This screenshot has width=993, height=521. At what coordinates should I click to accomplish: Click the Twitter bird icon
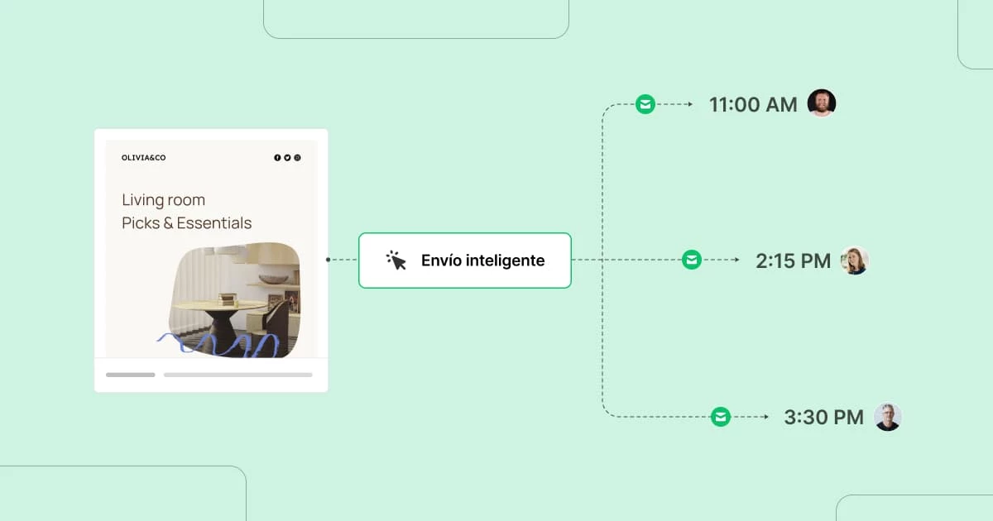pyautogui.click(x=287, y=158)
